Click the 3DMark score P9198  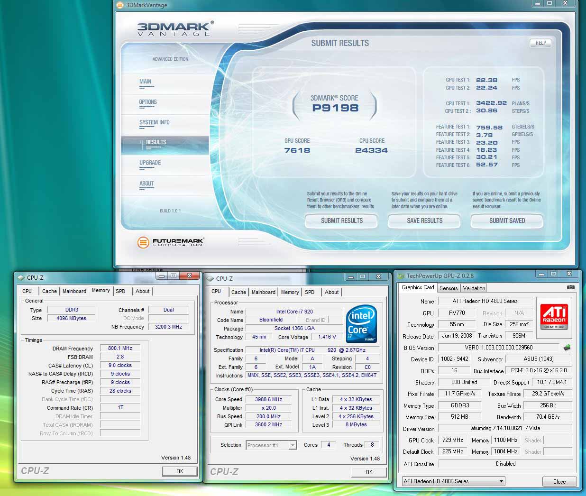(x=335, y=108)
